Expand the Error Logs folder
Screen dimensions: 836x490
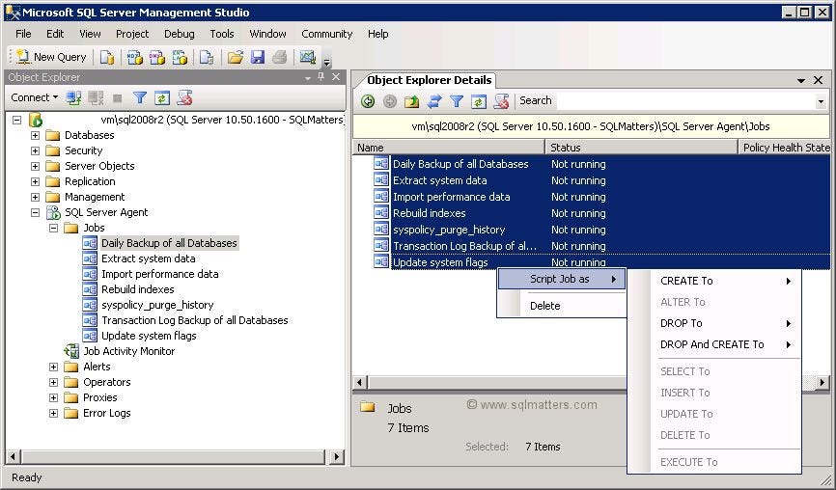[53, 413]
